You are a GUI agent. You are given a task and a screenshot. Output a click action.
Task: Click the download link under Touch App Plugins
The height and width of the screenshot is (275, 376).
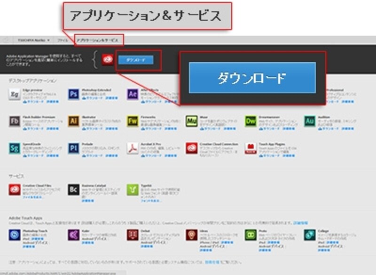[269, 156]
